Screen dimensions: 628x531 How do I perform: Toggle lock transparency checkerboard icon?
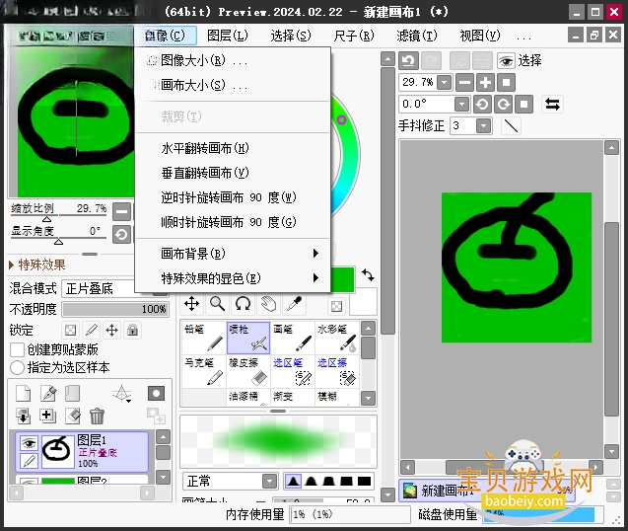tap(71, 330)
